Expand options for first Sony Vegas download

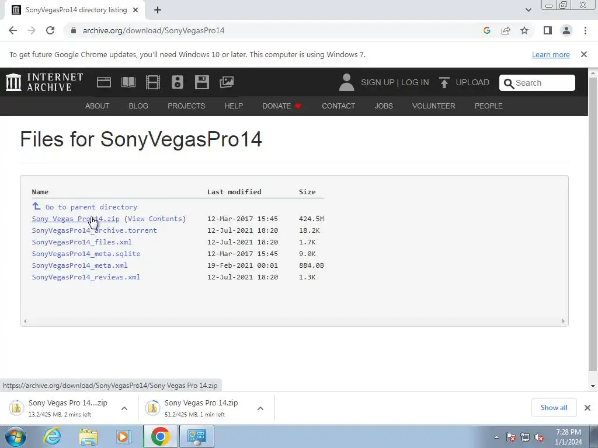click(x=124, y=408)
